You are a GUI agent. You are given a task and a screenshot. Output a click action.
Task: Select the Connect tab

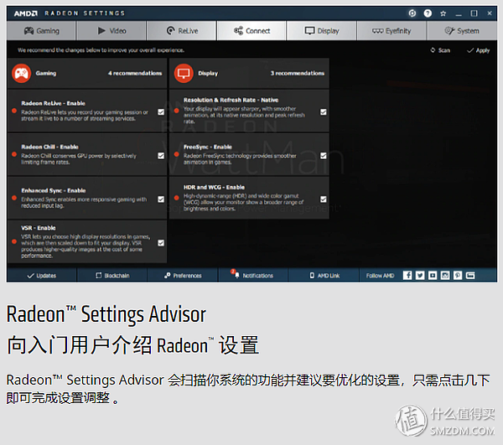click(x=251, y=31)
